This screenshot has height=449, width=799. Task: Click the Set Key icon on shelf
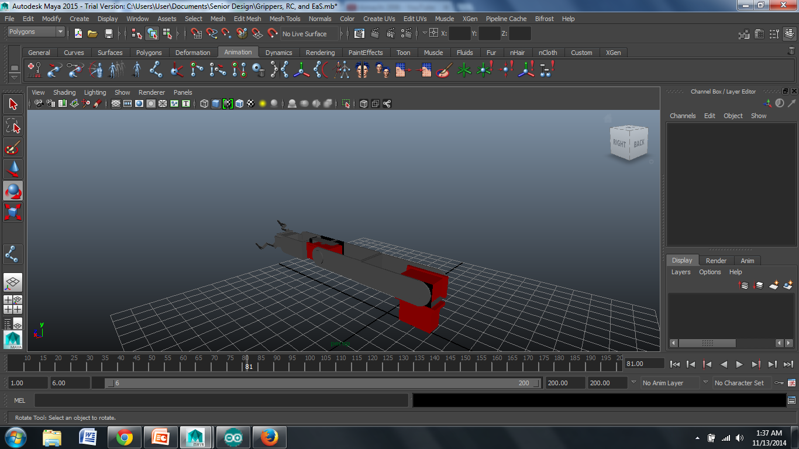(x=35, y=70)
